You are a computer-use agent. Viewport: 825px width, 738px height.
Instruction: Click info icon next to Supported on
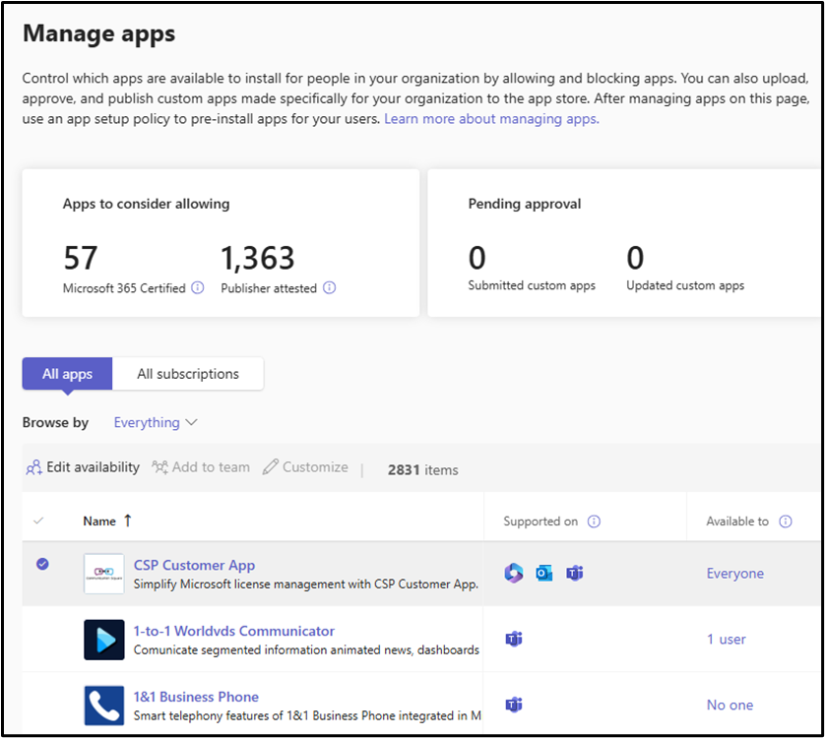[594, 522]
